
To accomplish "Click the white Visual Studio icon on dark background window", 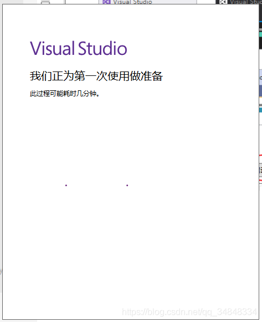I will (x=223, y=2).
